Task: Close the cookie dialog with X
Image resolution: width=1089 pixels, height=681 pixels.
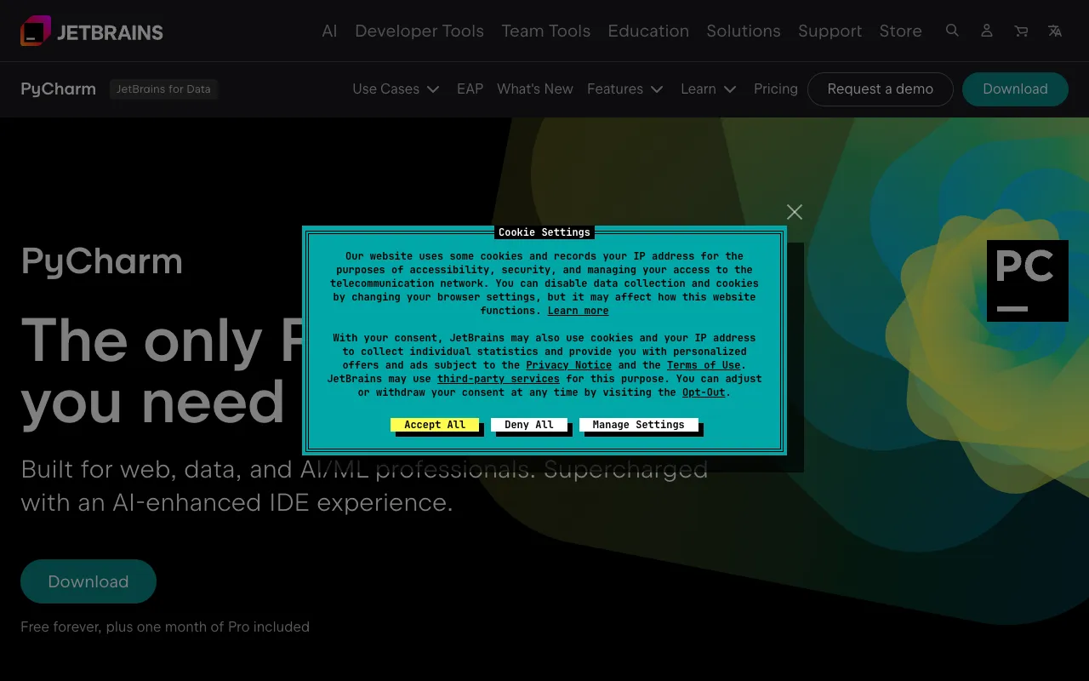Action: click(795, 212)
